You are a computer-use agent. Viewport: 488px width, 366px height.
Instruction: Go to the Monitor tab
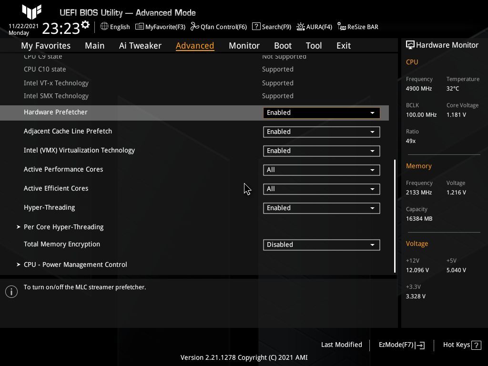tap(244, 46)
